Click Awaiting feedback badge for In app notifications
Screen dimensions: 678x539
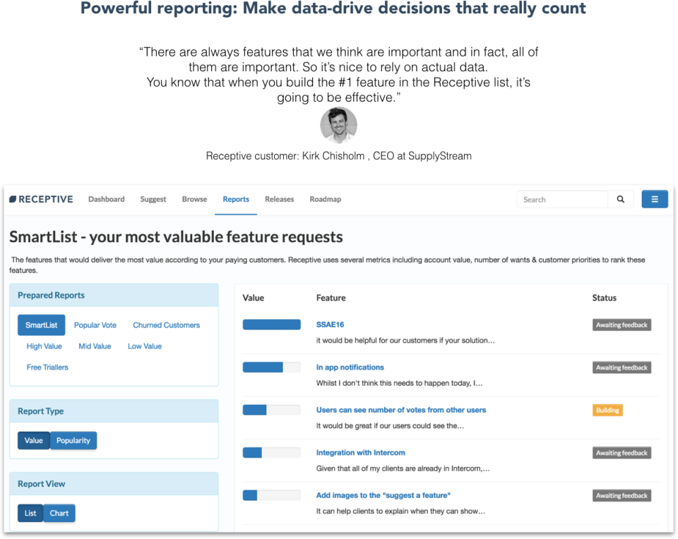[x=621, y=368]
